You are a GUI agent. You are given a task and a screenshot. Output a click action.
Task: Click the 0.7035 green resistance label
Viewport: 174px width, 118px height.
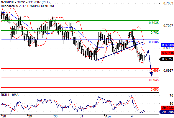click(x=154, y=23)
